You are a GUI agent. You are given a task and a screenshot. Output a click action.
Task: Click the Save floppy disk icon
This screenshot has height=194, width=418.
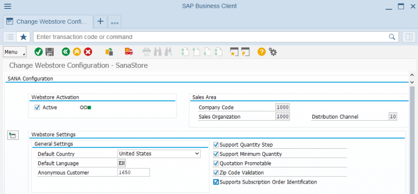click(x=50, y=52)
